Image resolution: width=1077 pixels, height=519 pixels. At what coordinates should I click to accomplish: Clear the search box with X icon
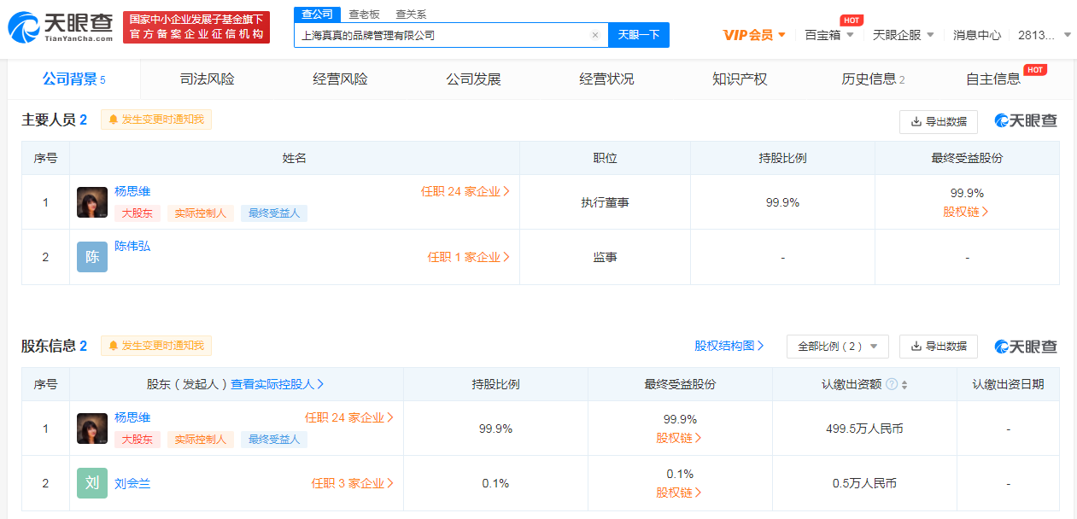point(595,35)
